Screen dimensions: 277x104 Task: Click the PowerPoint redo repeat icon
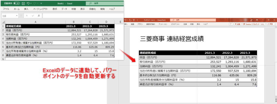130,20
